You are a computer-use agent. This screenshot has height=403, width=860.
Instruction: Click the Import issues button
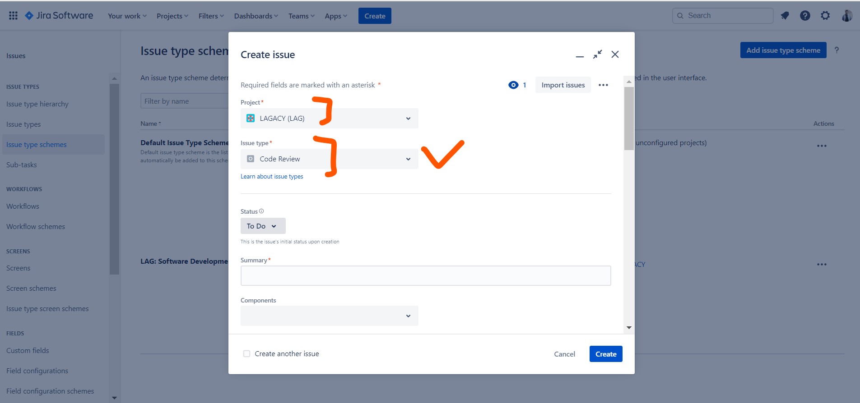point(563,85)
